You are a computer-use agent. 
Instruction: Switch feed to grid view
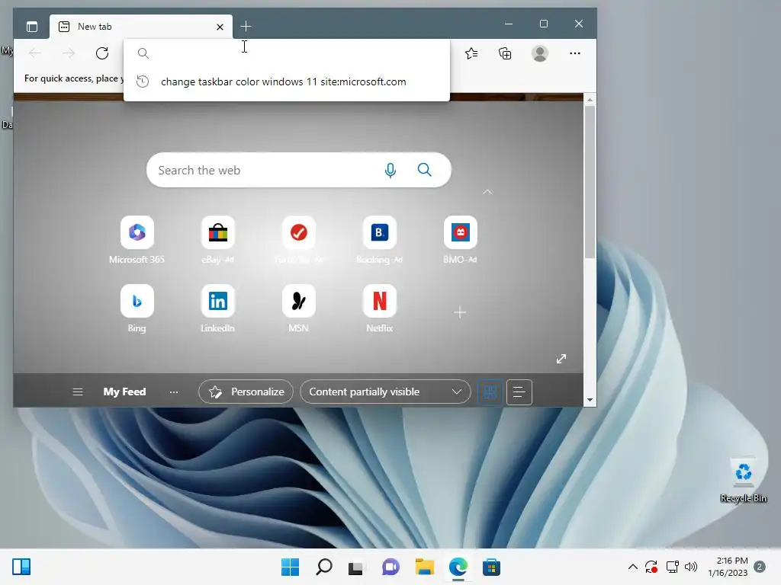(x=490, y=392)
